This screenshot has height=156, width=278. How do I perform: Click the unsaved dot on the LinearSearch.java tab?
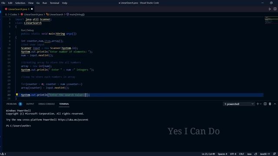[x=32, y=9]
